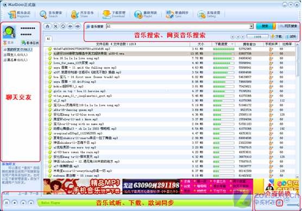Select 'enya 恩雅 - 11 amid the falling snow.mp3' row

pos(169,67)
